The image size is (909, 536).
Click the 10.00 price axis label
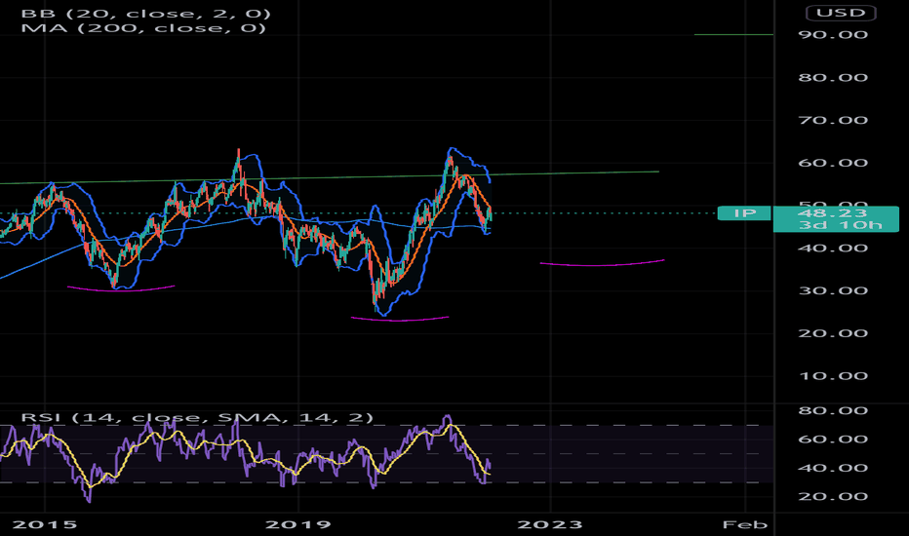point(833,376)
